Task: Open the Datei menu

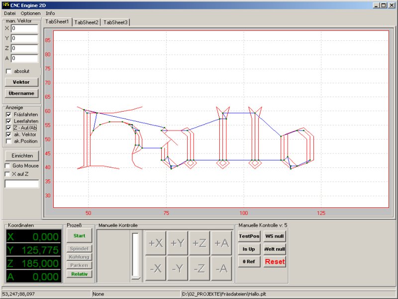Action: (10, 13)
